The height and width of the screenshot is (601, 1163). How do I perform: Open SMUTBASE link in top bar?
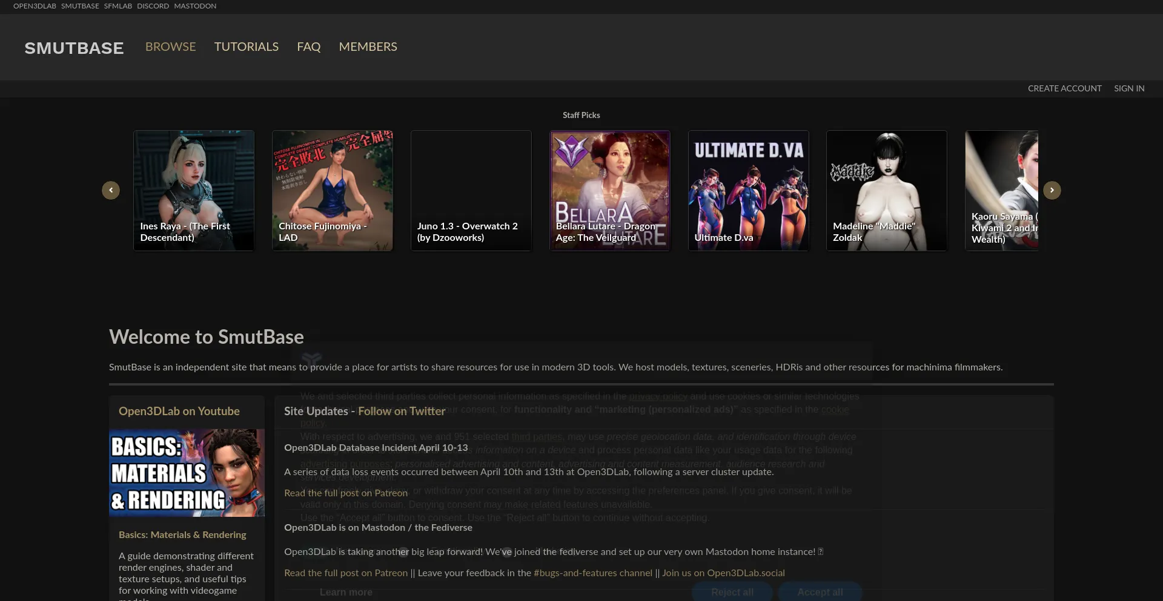(x=80, y=6)
